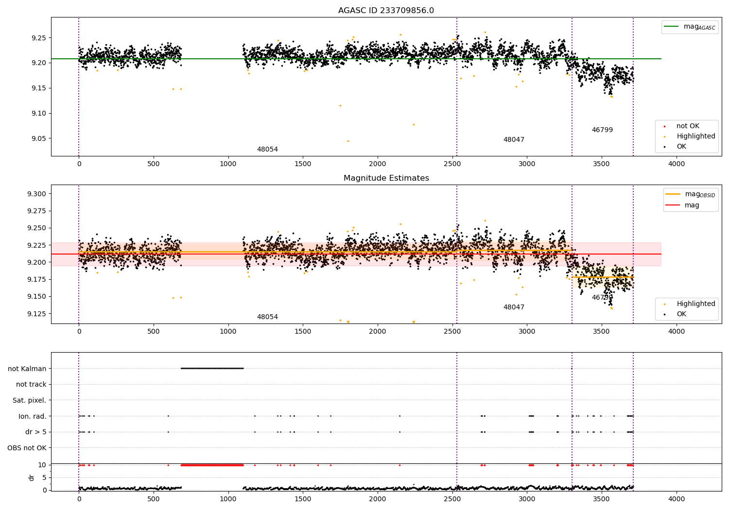This screenshot has width=729, height=510.
Task: Click the dr axis tick label 5
Action: 45,478
